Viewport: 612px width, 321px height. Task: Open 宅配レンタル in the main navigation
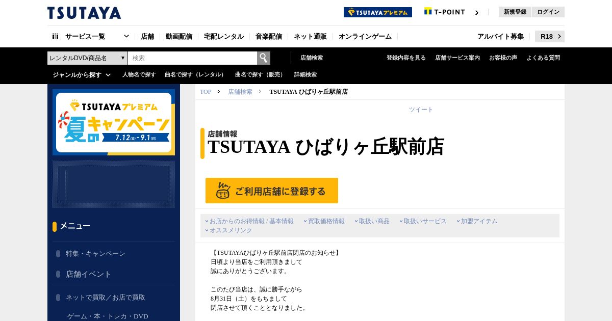click(224, 36)
